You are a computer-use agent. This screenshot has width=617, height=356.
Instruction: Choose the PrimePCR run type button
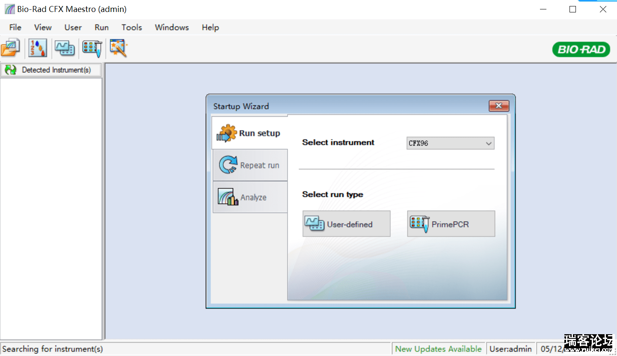[x=451, y=223]
